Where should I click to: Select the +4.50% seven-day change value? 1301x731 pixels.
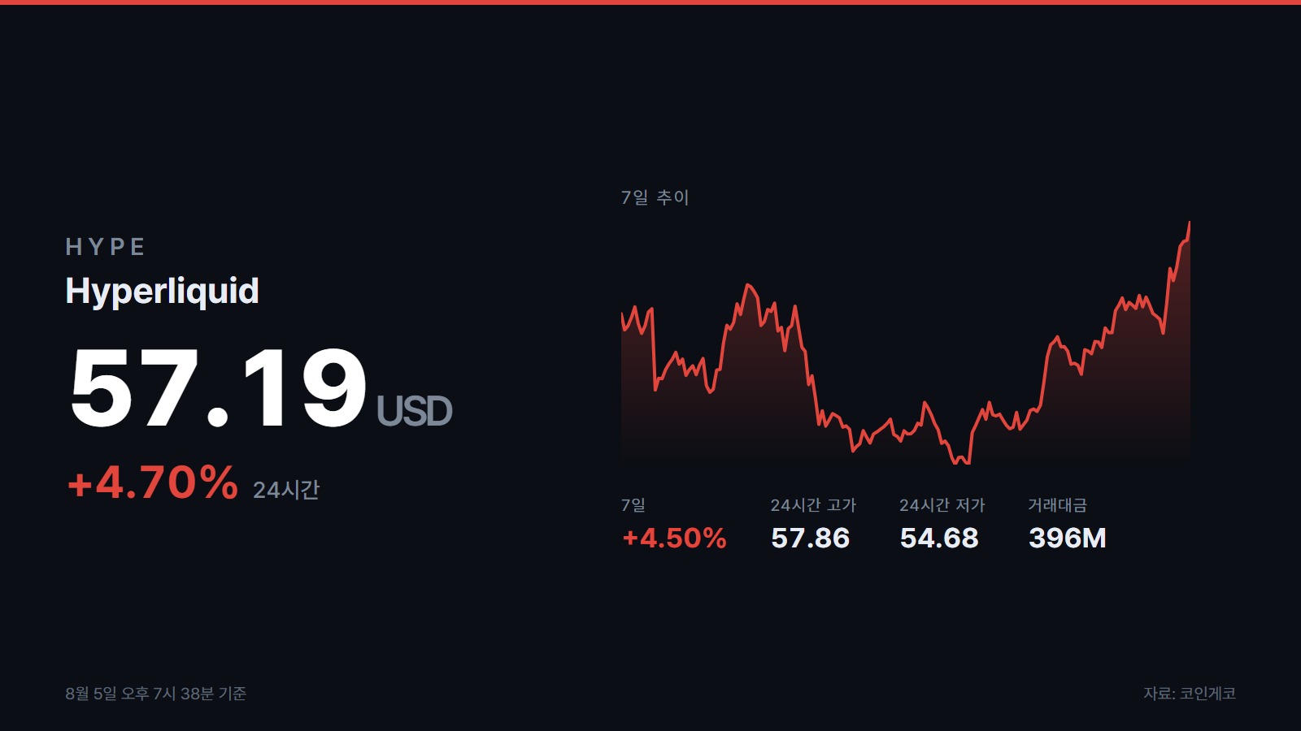[x=674, y=538]
